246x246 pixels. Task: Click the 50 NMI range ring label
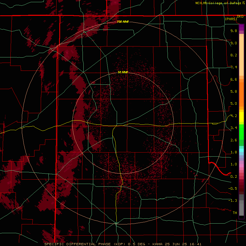[x=123, y=72]
